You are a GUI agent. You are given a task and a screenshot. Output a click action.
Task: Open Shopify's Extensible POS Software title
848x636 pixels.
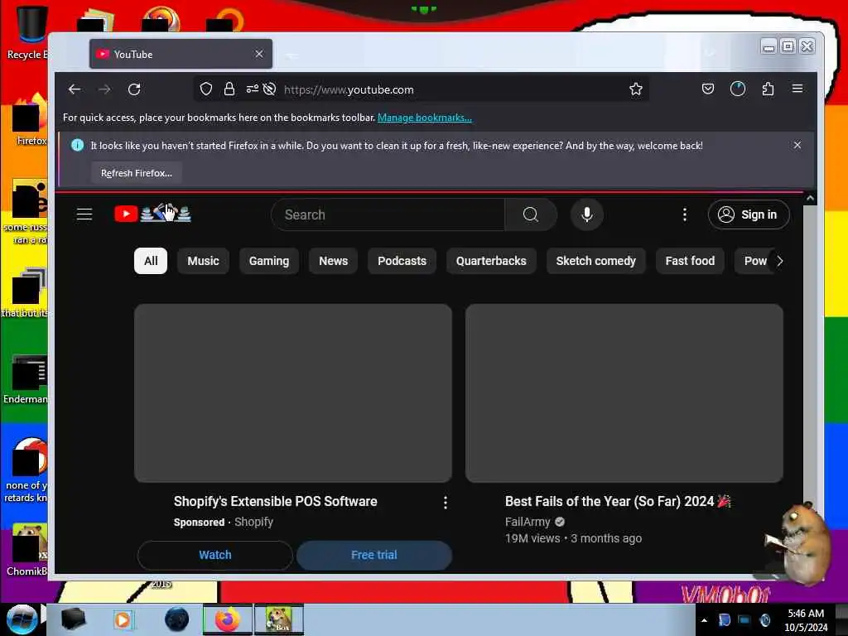coord(275,501)
